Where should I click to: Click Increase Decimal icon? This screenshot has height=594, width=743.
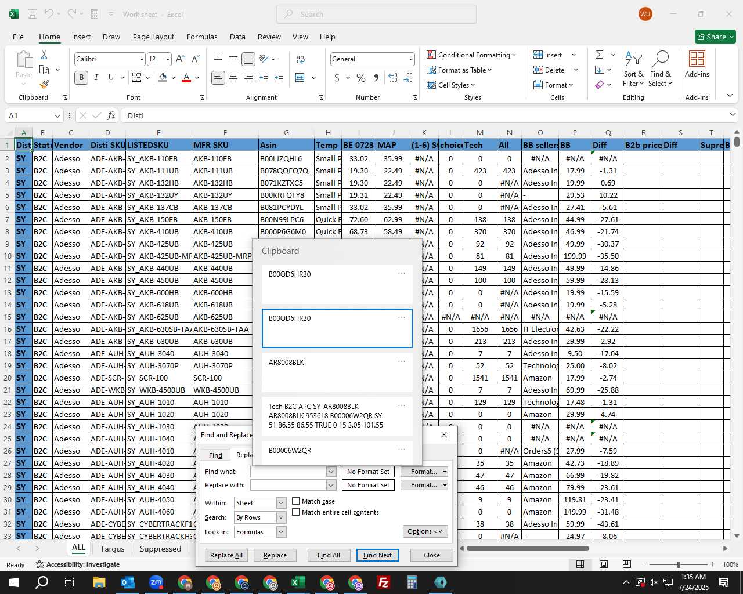393,78
